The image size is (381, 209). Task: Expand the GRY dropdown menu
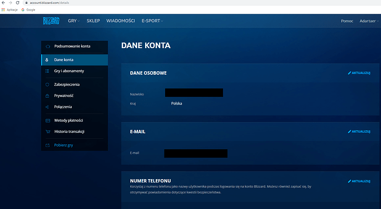[73, 21]
